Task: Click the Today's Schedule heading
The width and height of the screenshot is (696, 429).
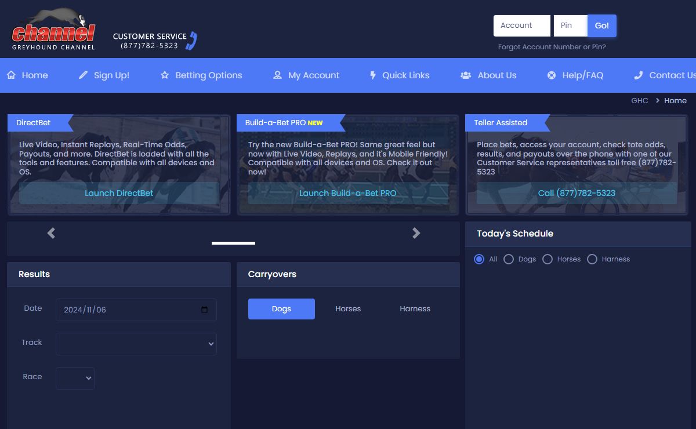Action: 515,234
